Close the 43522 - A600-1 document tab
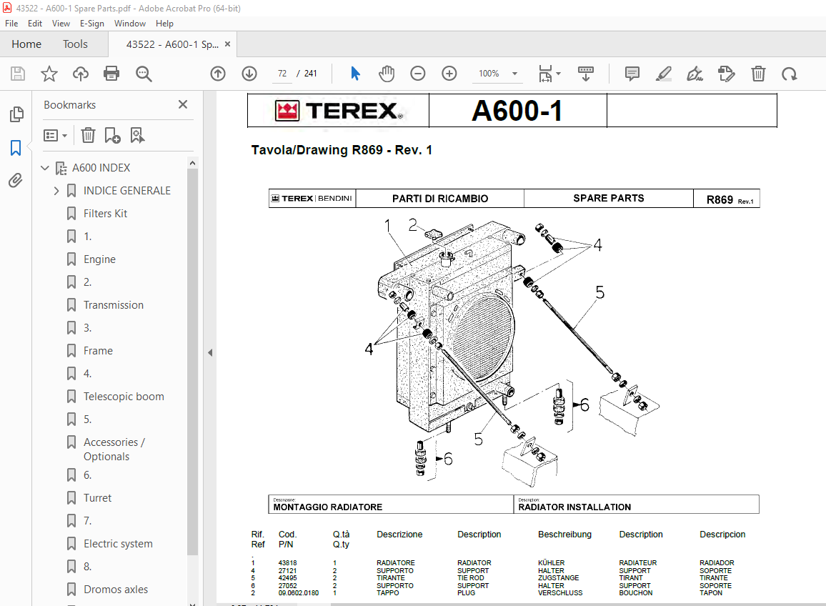The height and width of the screenshot is (606, 826). point(227,44)
